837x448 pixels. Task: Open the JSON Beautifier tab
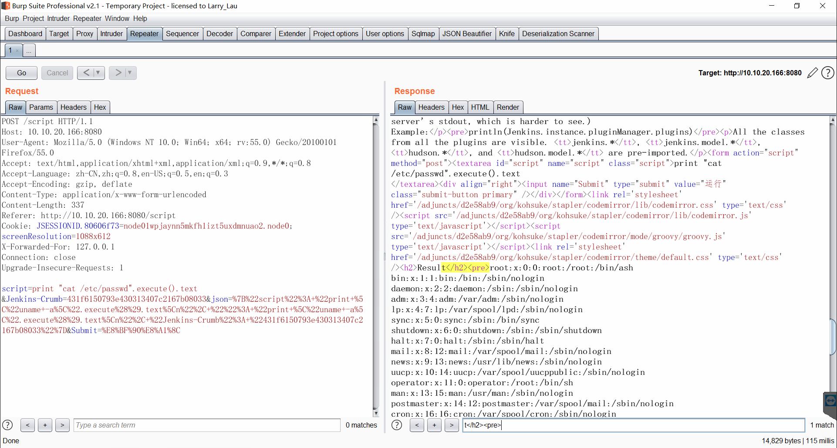click(467, 34)
